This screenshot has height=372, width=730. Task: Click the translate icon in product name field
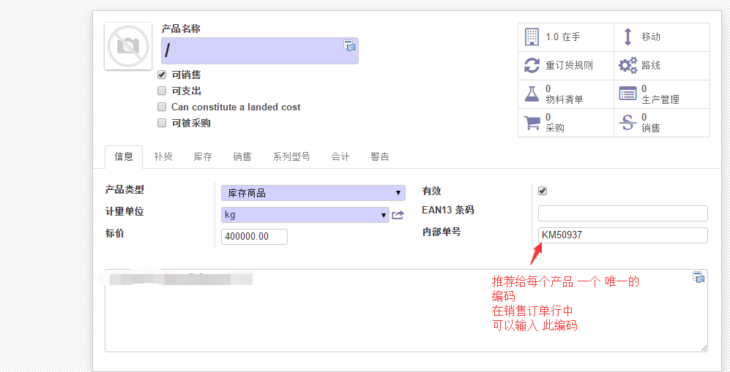[349, 46]
